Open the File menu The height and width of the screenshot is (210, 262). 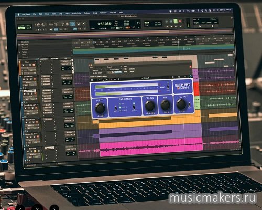pos(35,14)
